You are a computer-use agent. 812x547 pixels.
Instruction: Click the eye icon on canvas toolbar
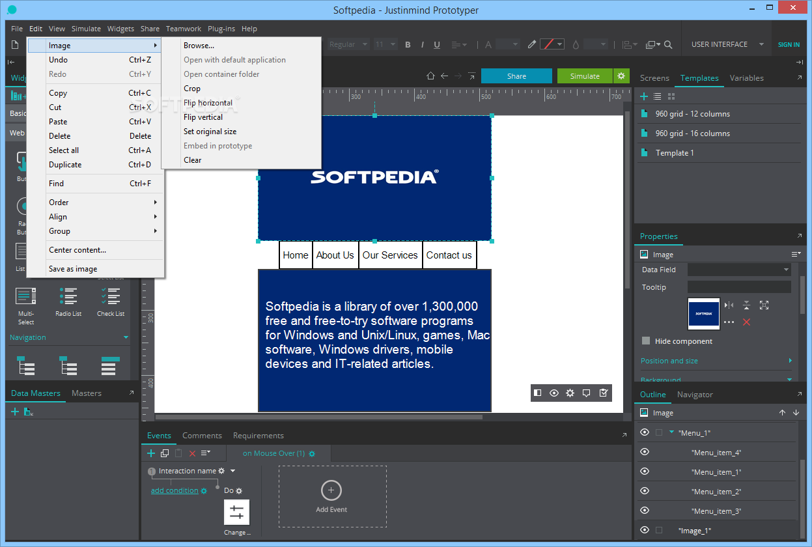click(x=554, y=393)
